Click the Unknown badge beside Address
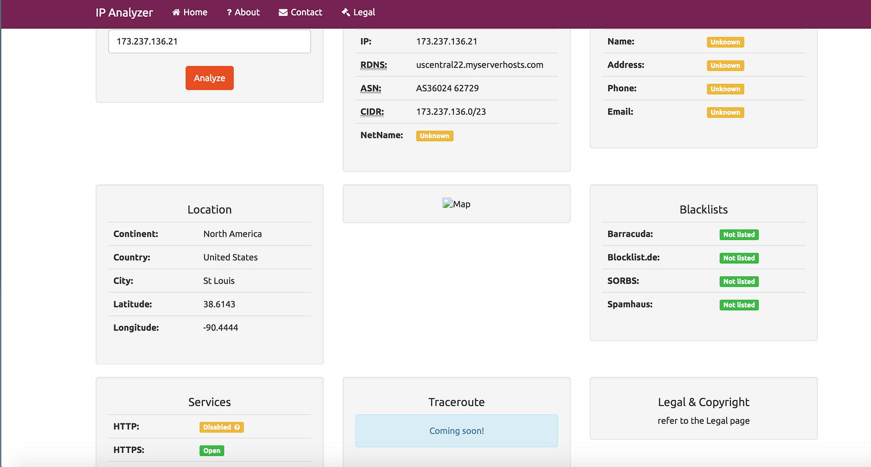This screenshot has width=871, height=467. pos(726,66)
